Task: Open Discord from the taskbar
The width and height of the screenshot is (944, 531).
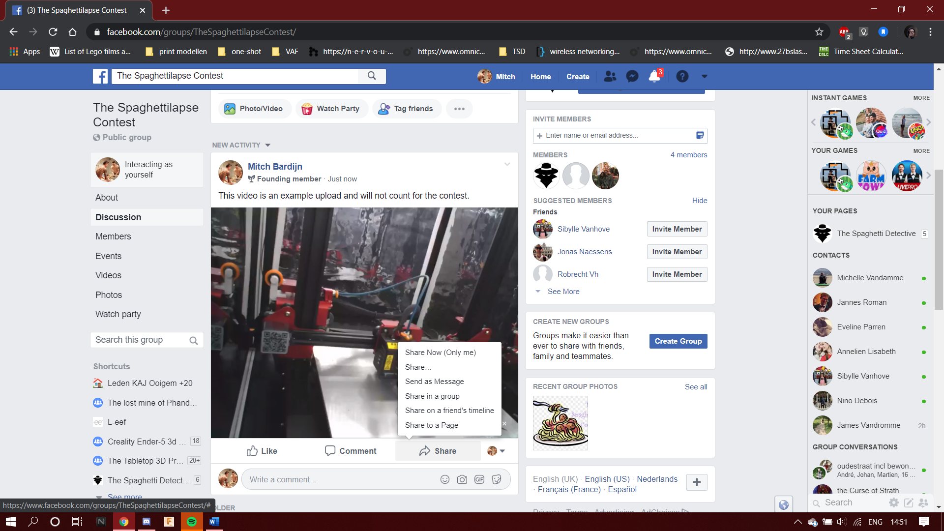Action: 147,522
